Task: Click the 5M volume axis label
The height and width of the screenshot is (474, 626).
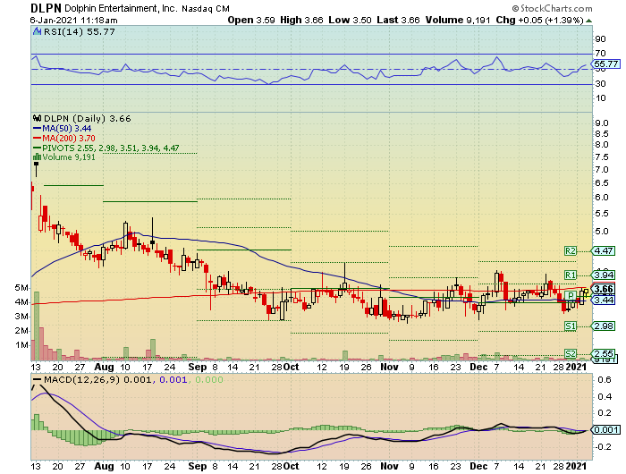Action: (x=21, y=288)
